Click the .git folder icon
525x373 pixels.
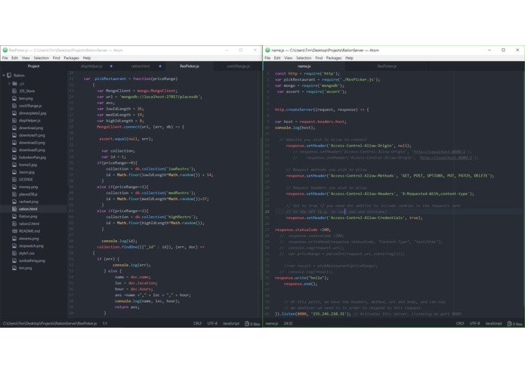tap(15, 84)
